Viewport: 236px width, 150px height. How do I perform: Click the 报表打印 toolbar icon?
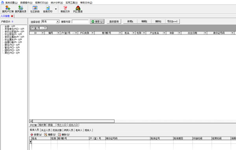(x=48, y=9)
